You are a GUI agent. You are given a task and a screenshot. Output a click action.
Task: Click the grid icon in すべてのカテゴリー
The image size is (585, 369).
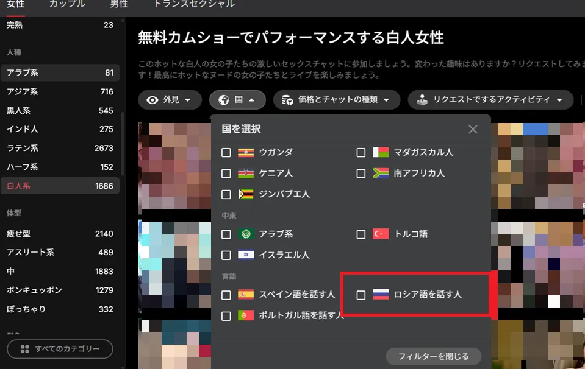[x=24, y=349]
